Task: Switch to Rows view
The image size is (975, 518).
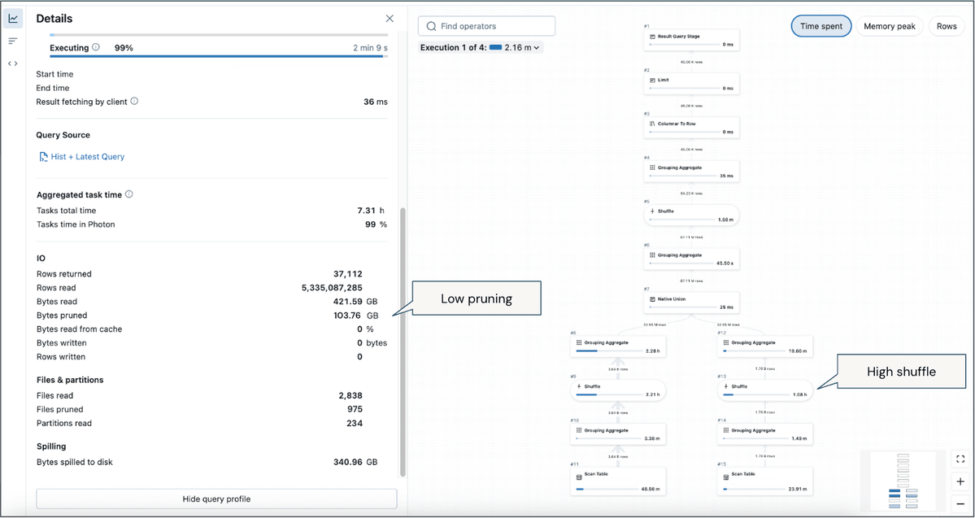Action: tap(946, 26)
